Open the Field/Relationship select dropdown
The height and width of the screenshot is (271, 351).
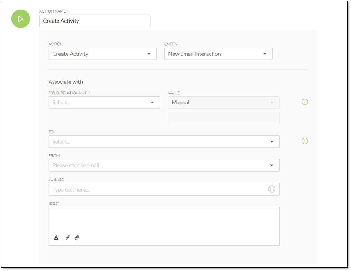point(104,103)
